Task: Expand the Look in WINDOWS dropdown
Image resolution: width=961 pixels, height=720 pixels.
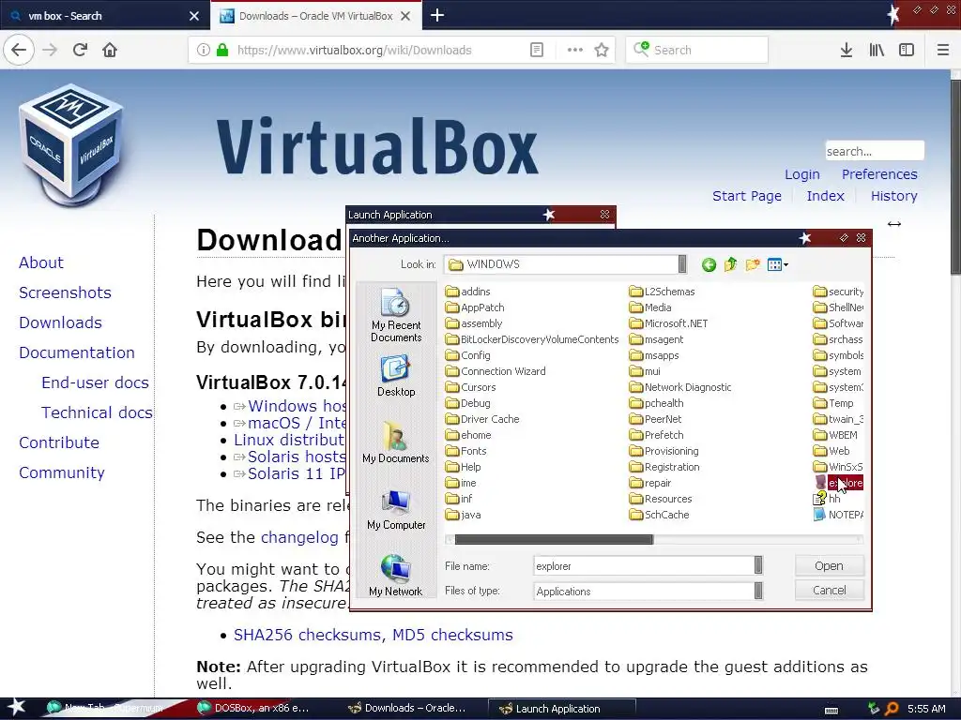Action: tap(681, 263)
